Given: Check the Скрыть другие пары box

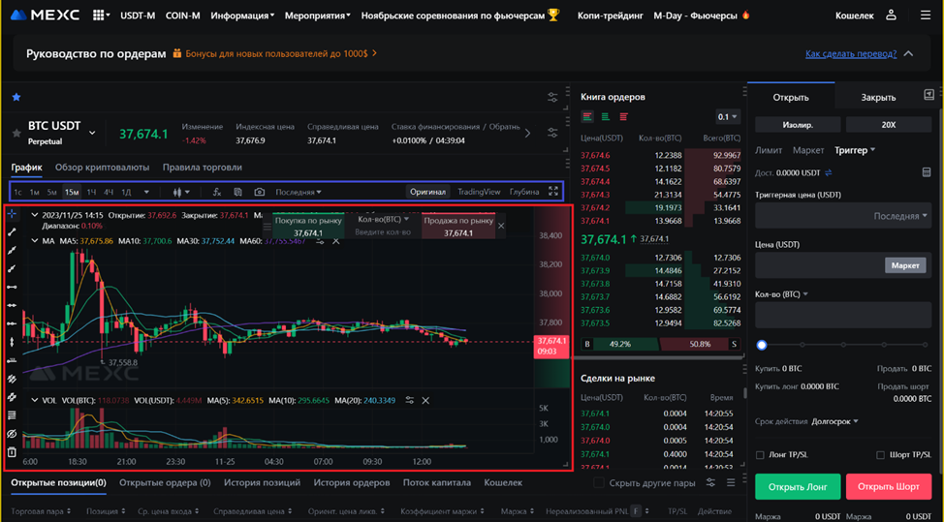Looking at the screenshot, I should click(x=599, y=482).
